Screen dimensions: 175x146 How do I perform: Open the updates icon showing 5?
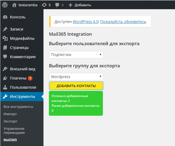tap(44, 5)
